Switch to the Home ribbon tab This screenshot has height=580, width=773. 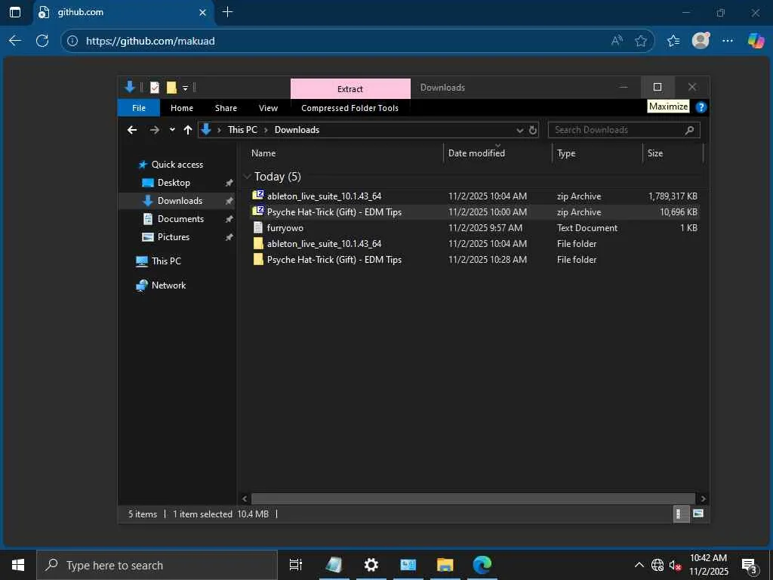[182, 108]
